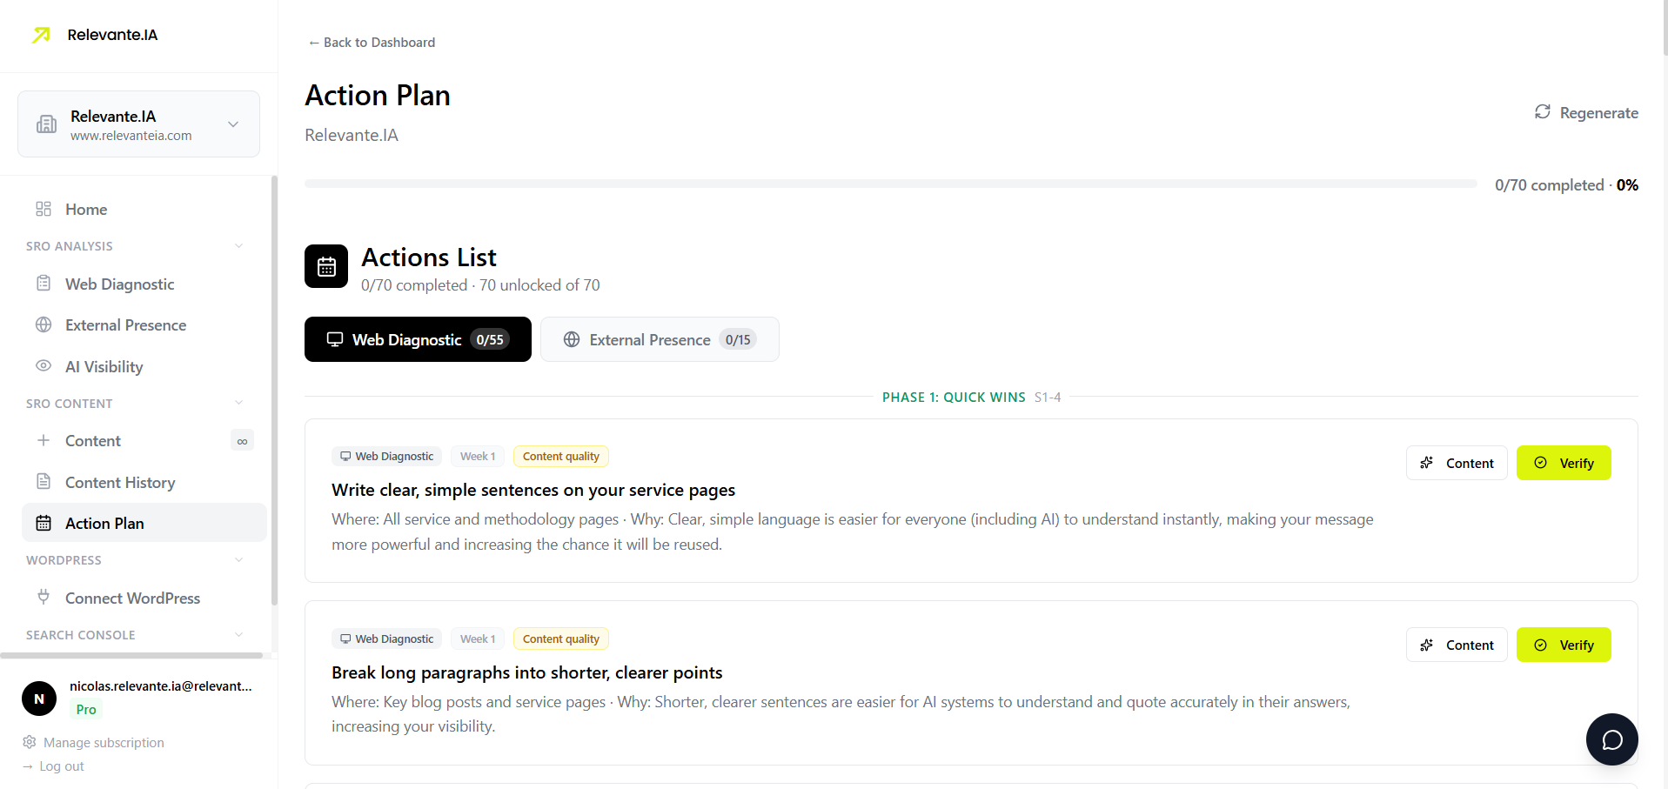Viewport: 1668px width, 789px height.
Task: Select the External Presence sidebar icon
Action: pyautogui.click(x=44, y=324)
